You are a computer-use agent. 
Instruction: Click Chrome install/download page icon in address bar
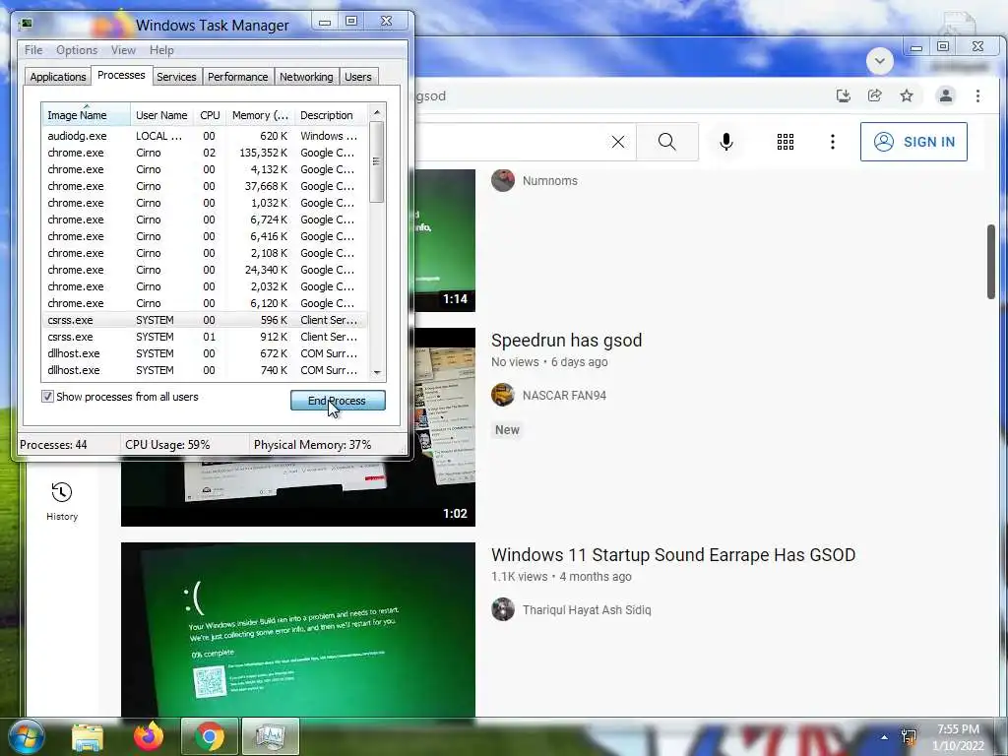tap(844, 95)
